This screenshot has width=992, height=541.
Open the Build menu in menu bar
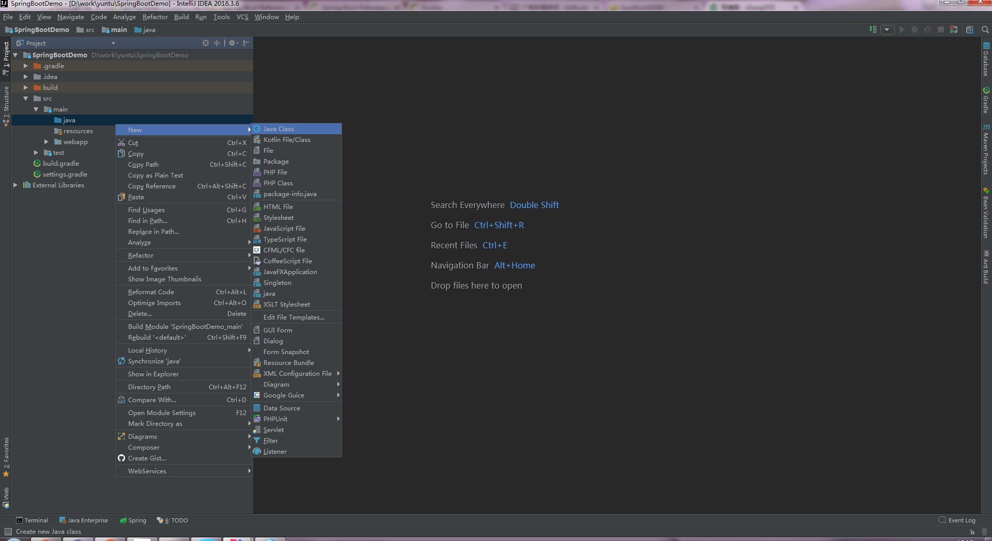(x=181, y=17)
